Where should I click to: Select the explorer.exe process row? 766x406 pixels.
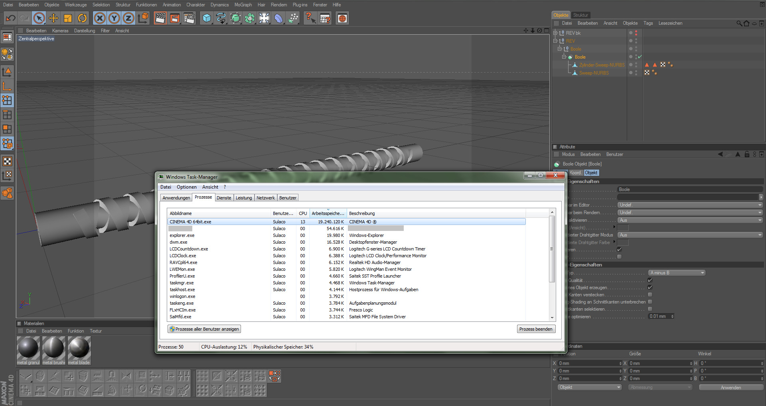[x=182, y=235]
